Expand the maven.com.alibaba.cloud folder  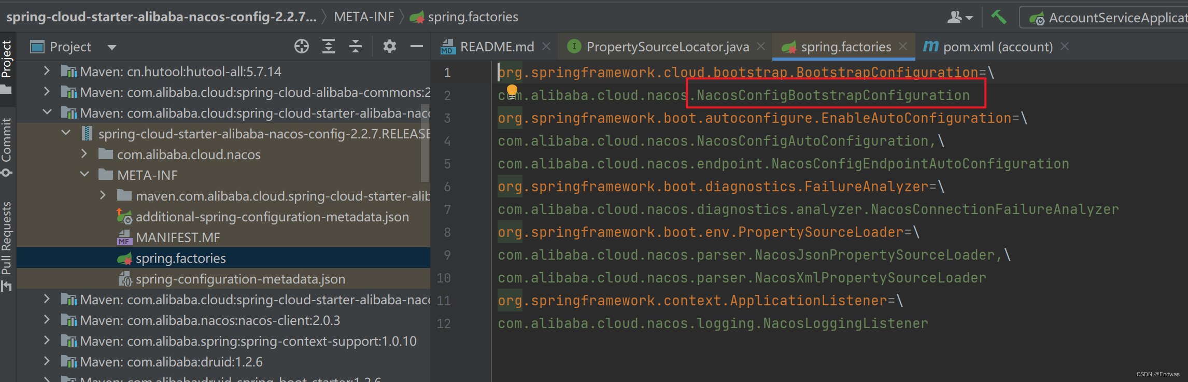point(103,195)
